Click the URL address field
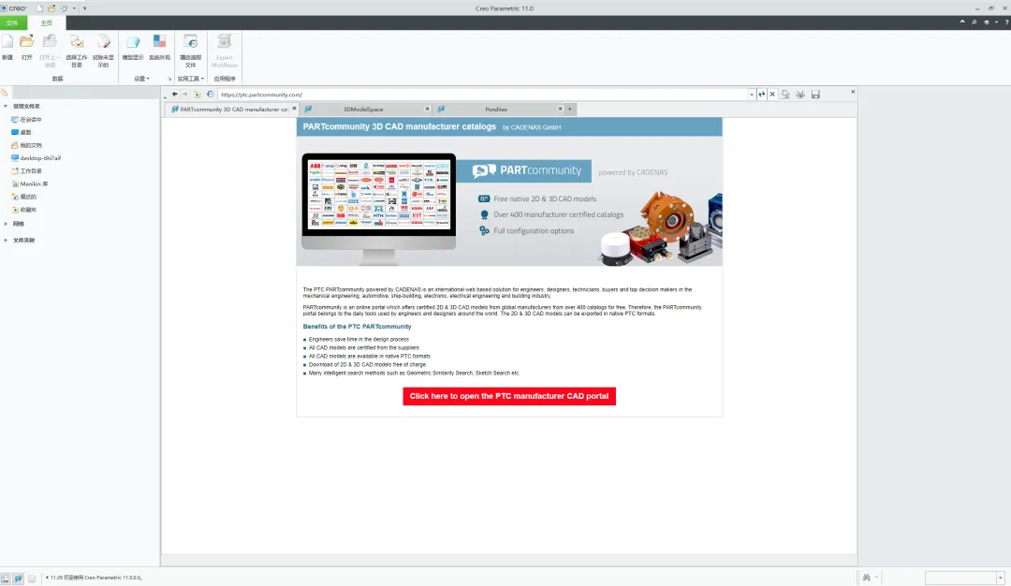Viewport: 1011px width, 586px height. click(x=484, y=95)
